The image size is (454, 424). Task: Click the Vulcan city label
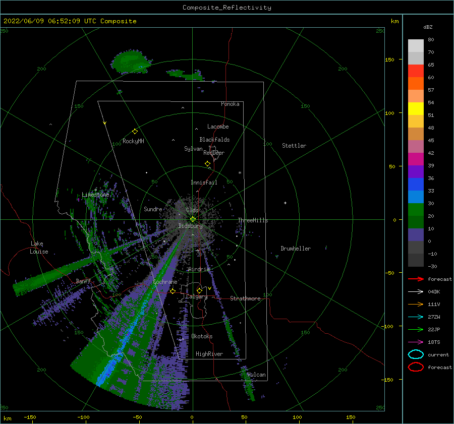[256, 375]
